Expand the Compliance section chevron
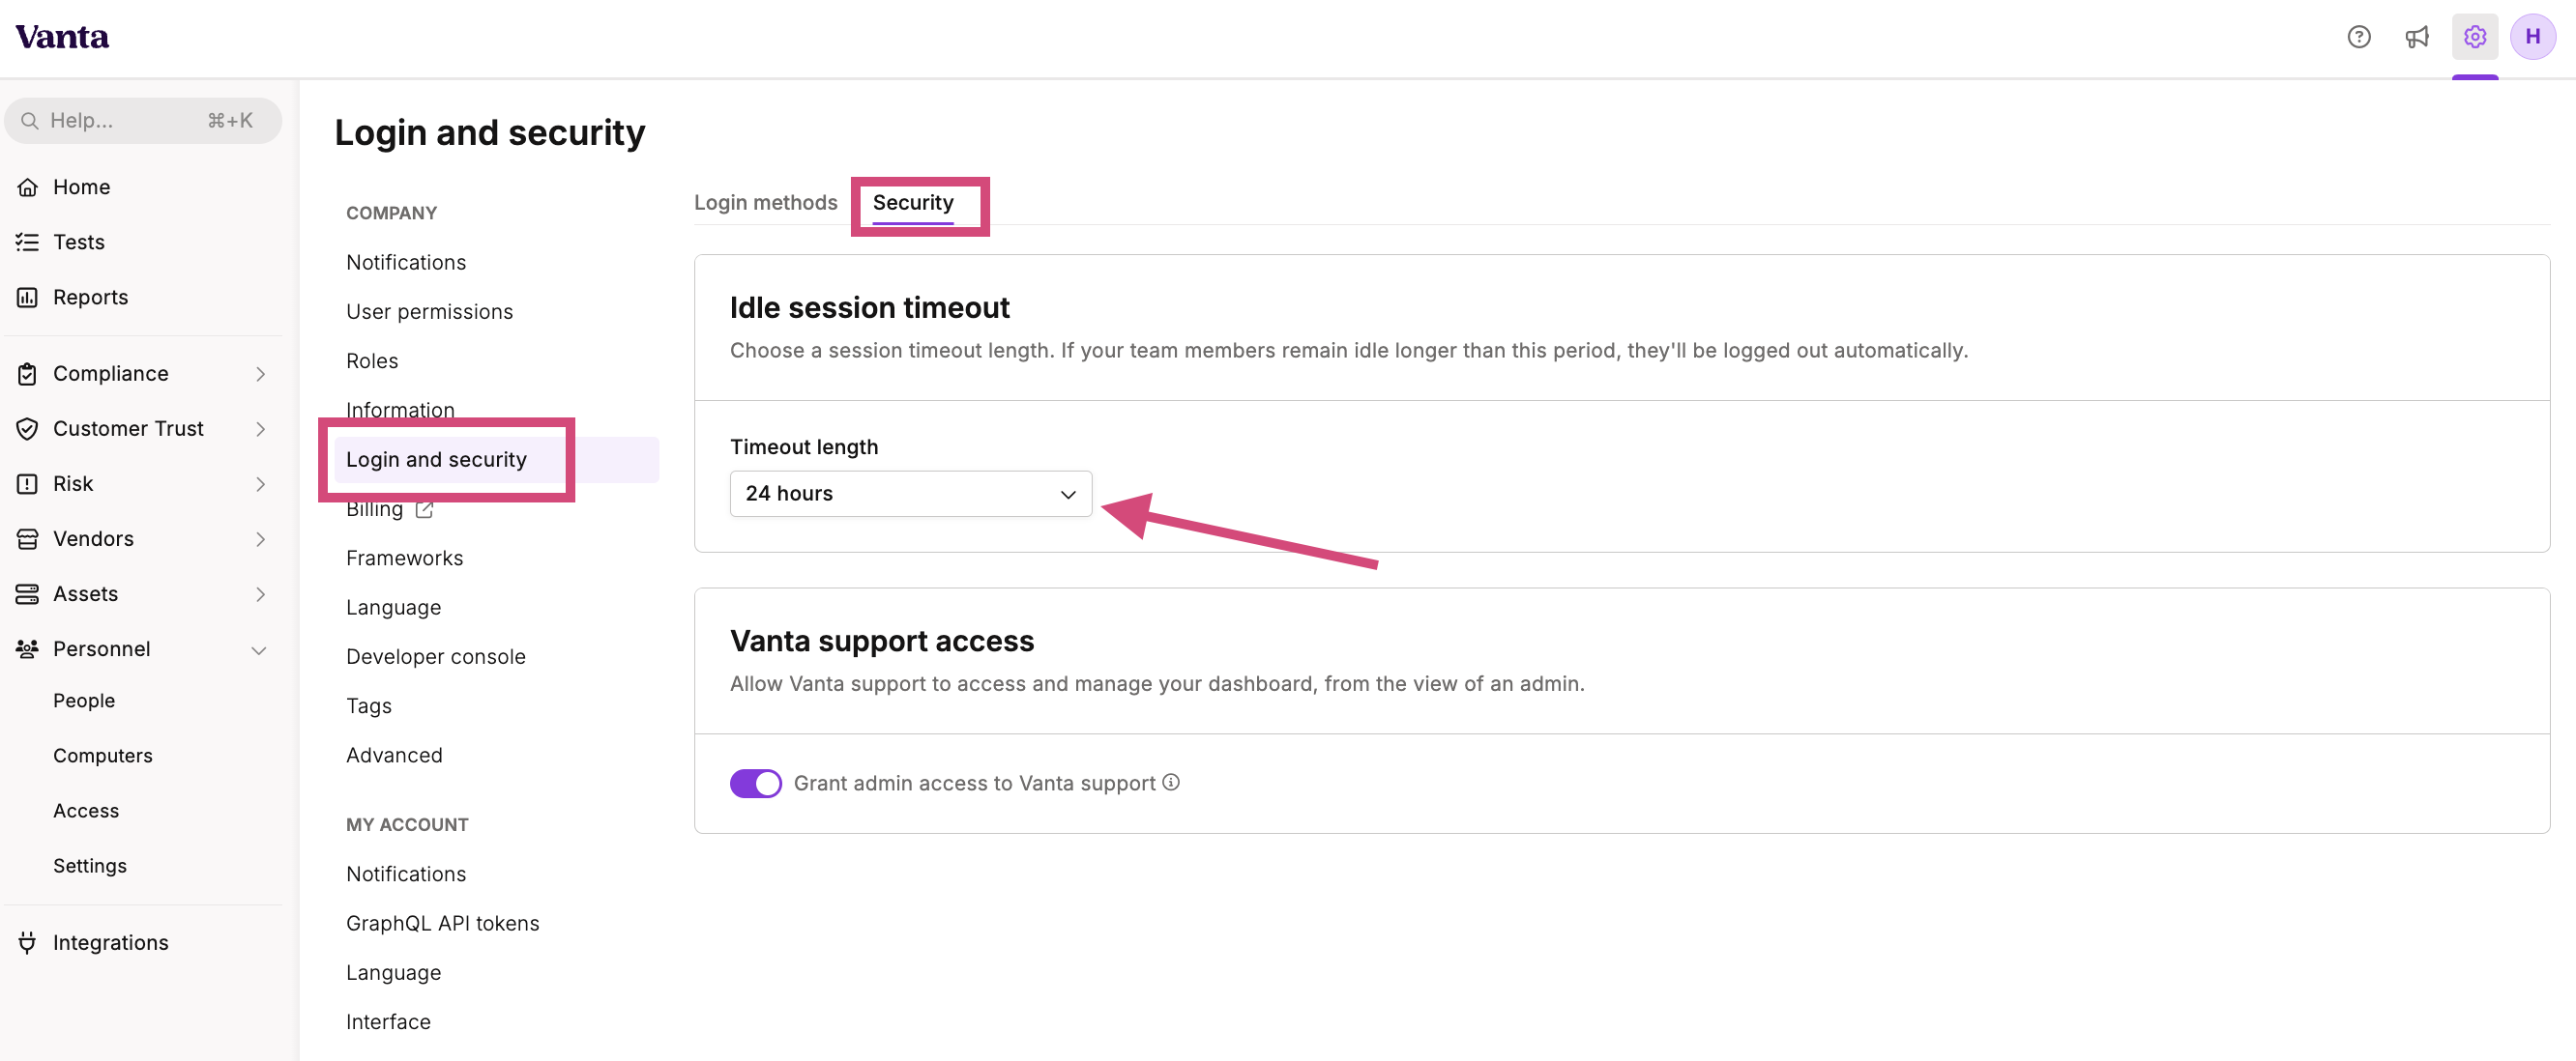Viewport: 2576px width, 1061px height. pyautogui.click(x=260, y=374)
